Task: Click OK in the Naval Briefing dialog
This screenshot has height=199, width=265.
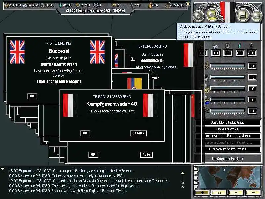Action: (x=32, y=96)
